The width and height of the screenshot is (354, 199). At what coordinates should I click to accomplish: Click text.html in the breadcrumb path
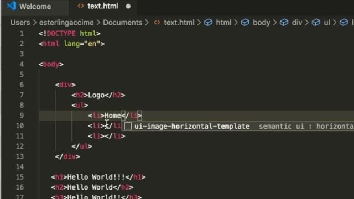point(179,23)
